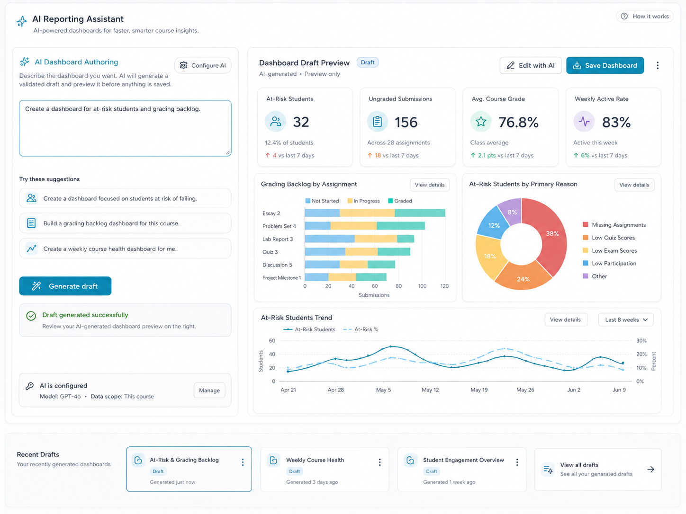Click into the dashboard description text box
This screenshot has width=686, height=514.
click(x=125, y=128)
